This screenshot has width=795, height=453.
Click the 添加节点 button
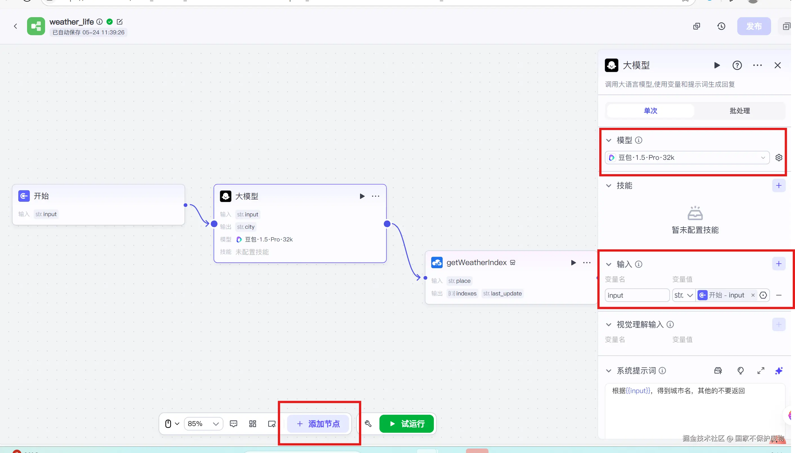pos(318,424)
